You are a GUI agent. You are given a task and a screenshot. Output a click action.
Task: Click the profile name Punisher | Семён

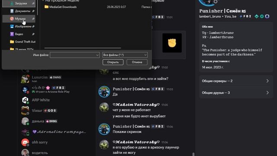222,11
